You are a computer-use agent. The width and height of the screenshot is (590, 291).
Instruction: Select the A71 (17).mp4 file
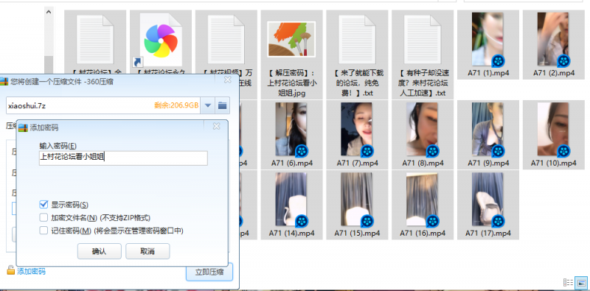488,205
